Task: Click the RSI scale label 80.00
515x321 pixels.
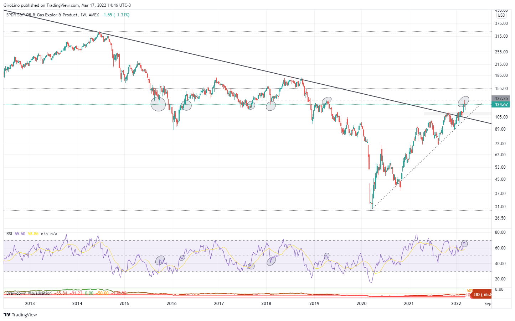Action: click(x=500, y=232)
